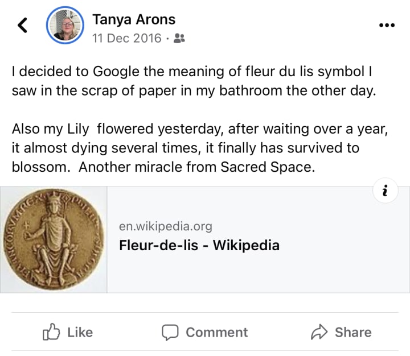410x356 pixels.
Task: Tap the thumbs-up Like icon
Action: pyautogui.click(x=52, y=332)
